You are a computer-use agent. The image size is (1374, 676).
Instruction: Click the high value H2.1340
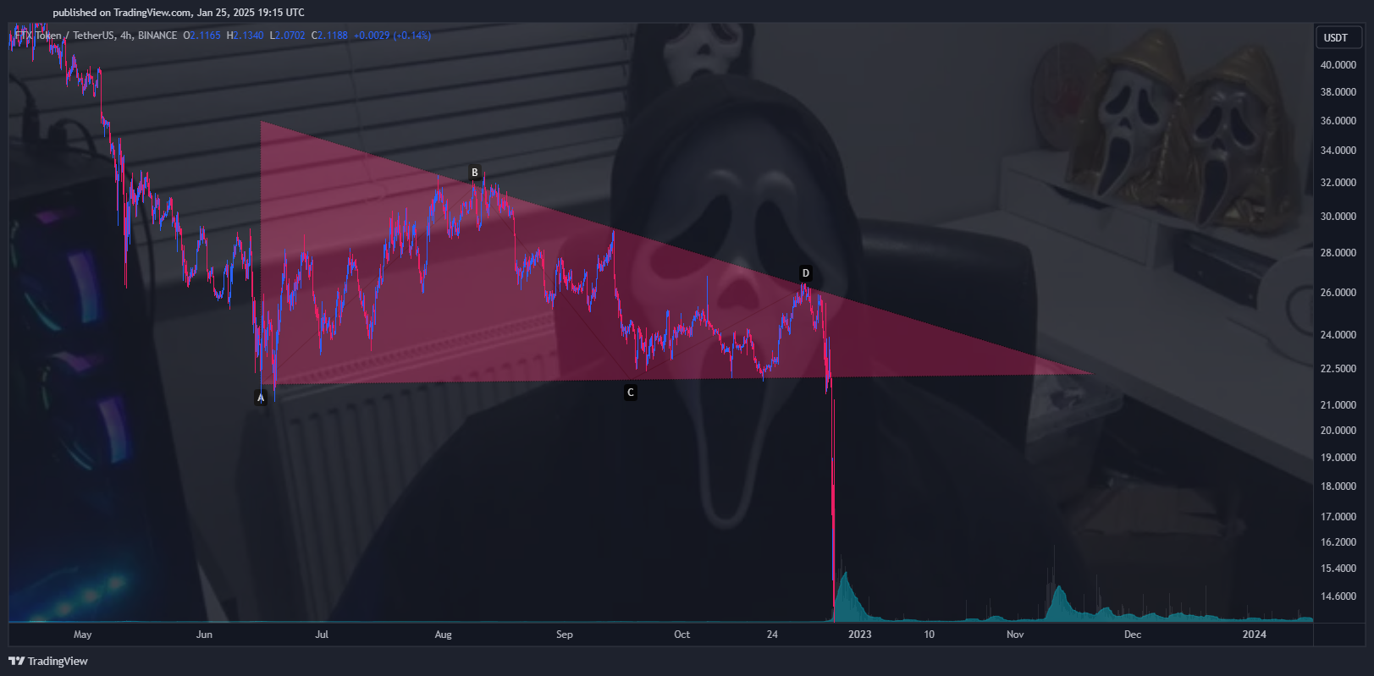pyautogui.click(x=246, y=36)
